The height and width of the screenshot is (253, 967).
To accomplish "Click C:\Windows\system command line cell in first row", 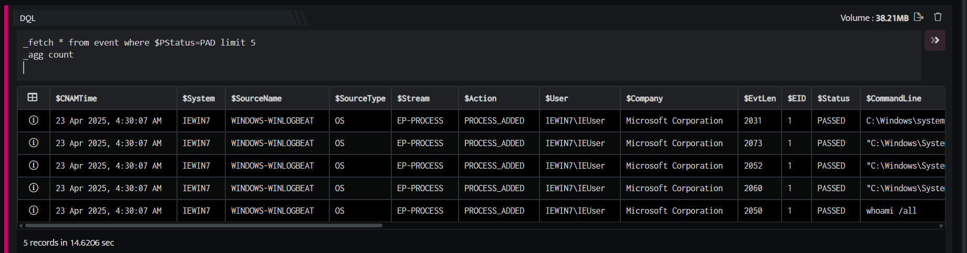I will pos(902,120).
